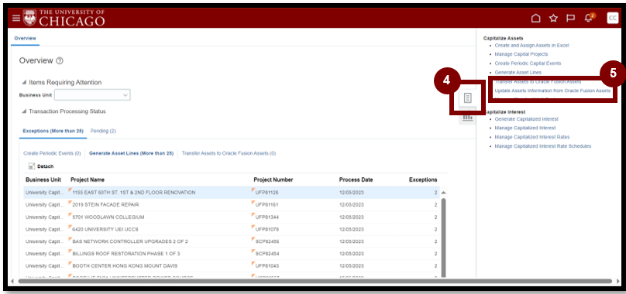Click project number UFP81126
This screenshot has width=626, height=294.
267,193
